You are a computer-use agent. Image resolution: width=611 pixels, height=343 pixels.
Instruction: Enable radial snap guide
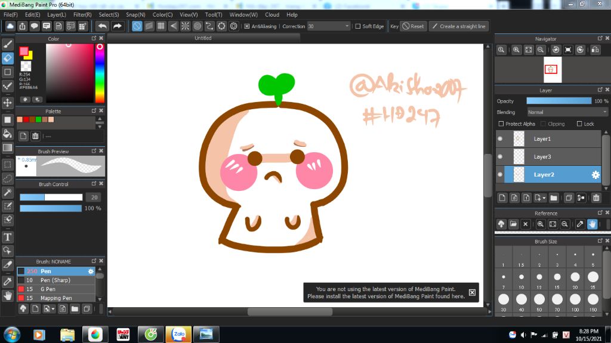coord(186,26)
